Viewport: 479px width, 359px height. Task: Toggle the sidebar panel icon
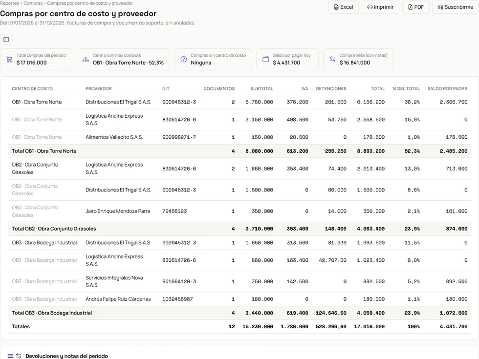pos(6,40)
